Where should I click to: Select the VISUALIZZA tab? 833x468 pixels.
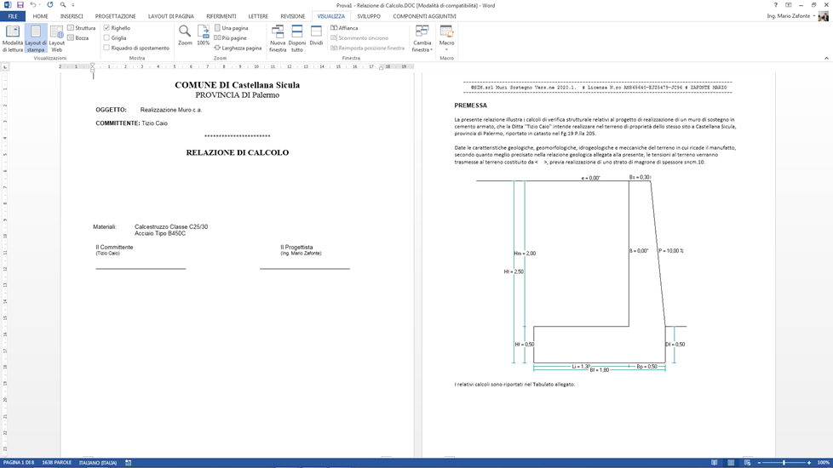[x=331, y=16]
